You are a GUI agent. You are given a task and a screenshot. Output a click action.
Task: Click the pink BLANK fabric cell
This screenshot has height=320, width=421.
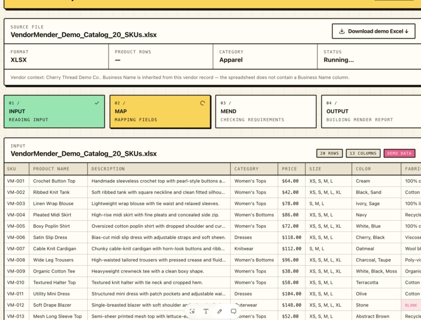pos(411,305)
